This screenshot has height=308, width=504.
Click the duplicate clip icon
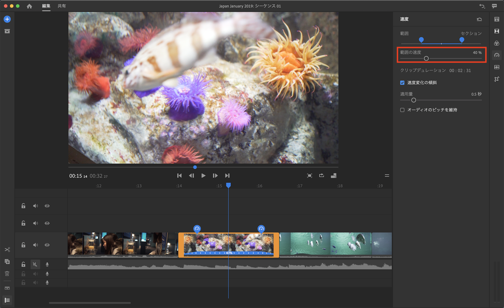pos(7,262)
